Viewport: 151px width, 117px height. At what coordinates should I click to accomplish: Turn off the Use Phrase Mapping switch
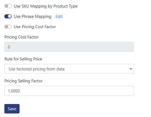coord(8,17)
